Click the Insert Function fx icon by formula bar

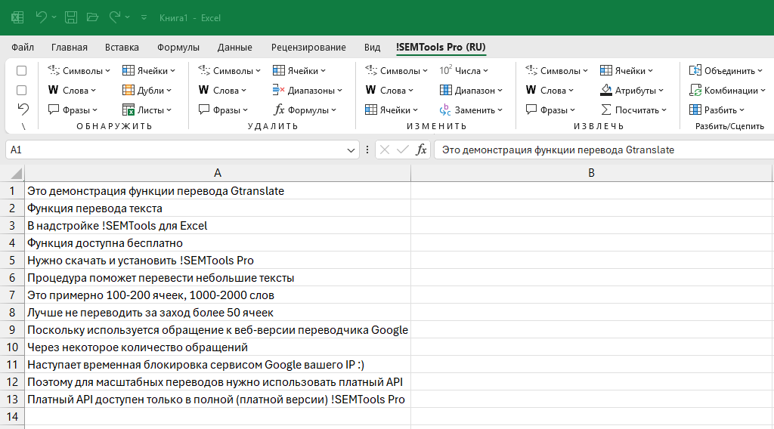421,150
